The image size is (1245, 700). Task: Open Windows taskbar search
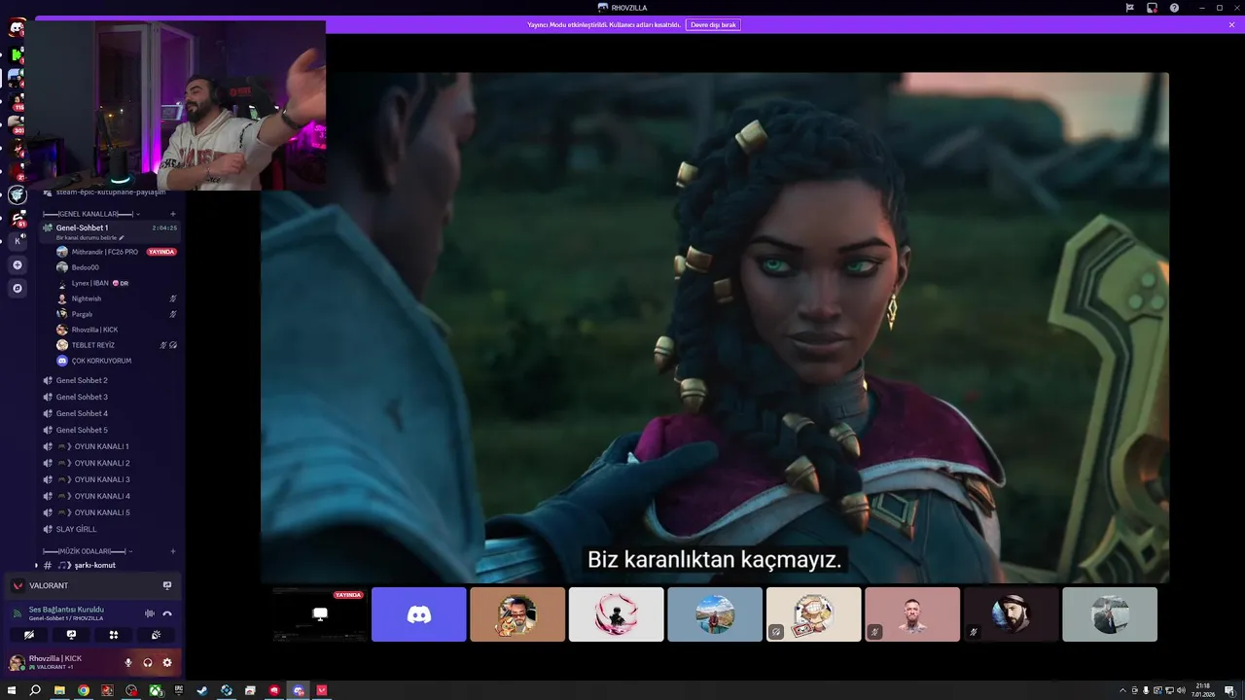pyautogui.click(x=35, y=690)
